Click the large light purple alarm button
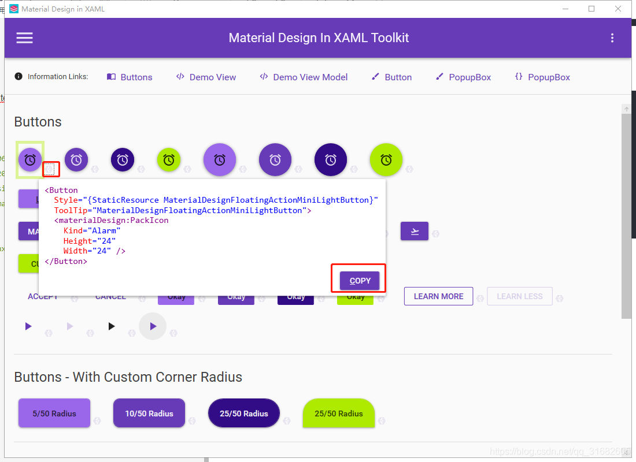This screenshot has width=636, height=462. [220, 159]
